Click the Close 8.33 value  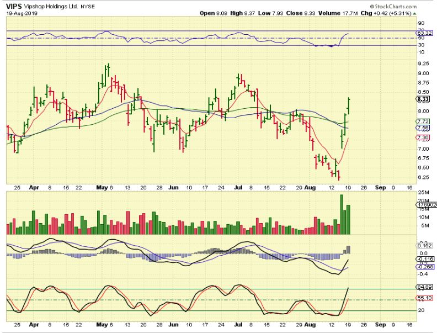pos(301,13)
